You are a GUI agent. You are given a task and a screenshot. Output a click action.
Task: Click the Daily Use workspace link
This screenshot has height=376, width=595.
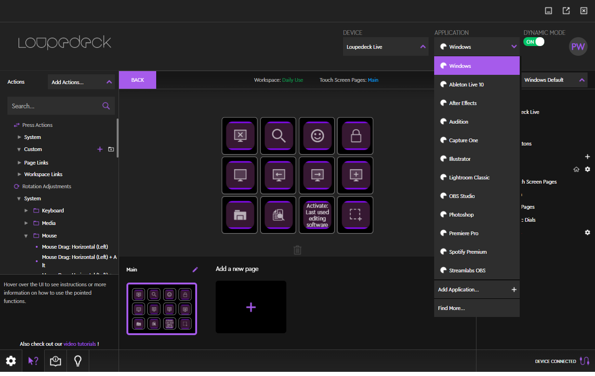pyautogui.click(x=292, y=80)
